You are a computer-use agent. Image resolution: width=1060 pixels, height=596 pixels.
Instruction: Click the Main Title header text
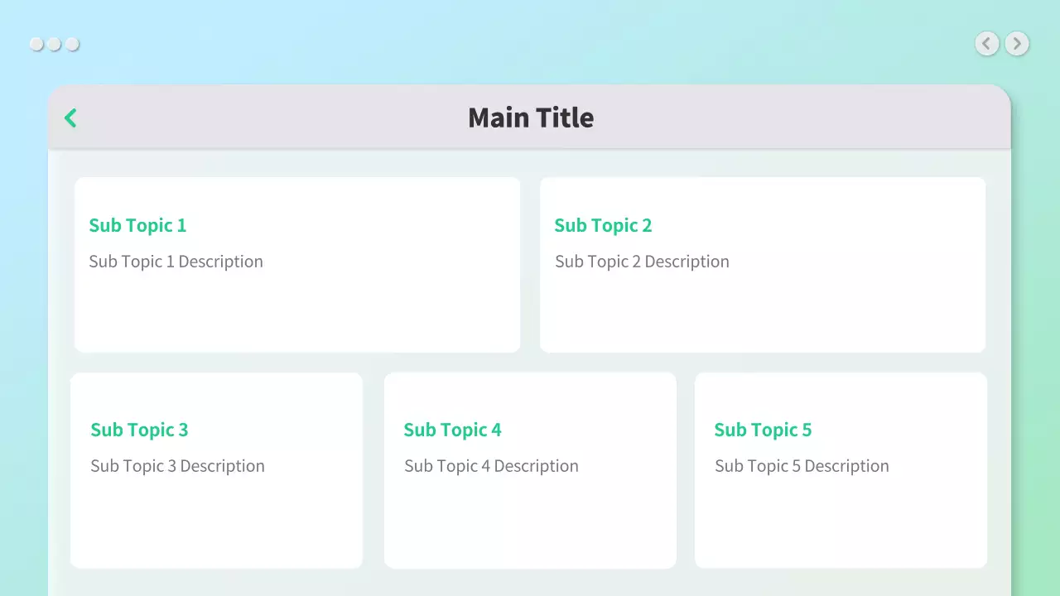coord(531,118)
